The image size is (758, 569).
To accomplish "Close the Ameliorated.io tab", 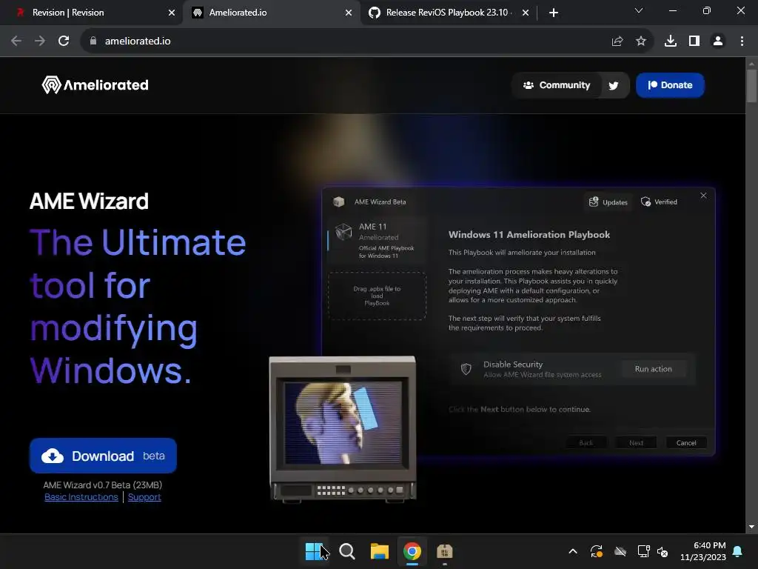I will tap(348, 13).
